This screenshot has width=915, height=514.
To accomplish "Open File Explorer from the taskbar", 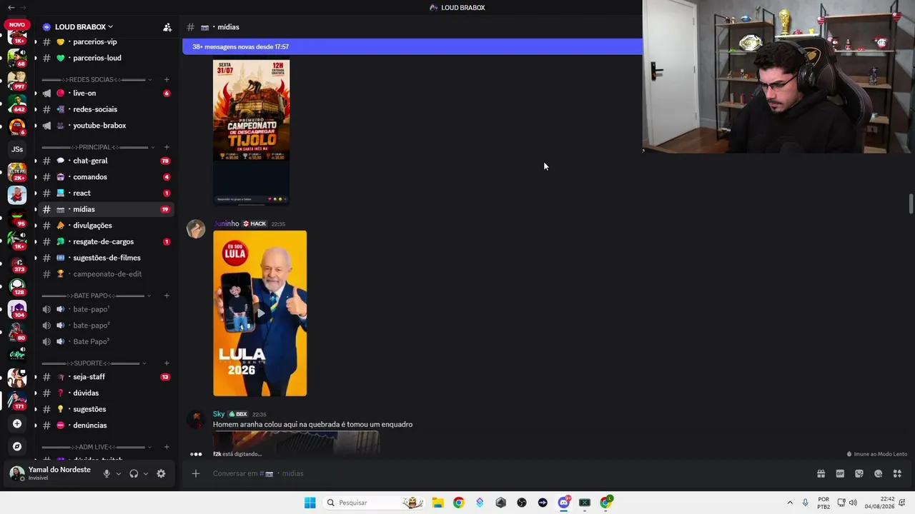I will click(x=437, y=503).
